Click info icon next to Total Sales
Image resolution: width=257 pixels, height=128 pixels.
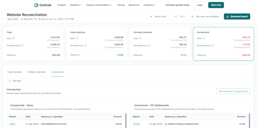13,38
